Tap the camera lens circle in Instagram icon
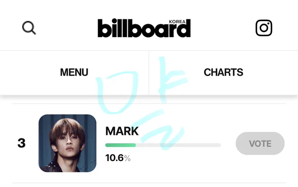 [x=264, y=28]
